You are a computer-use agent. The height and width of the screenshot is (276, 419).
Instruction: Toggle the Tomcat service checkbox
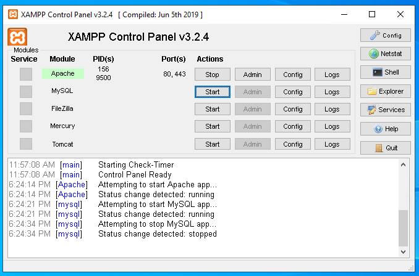tap(26, 144)
